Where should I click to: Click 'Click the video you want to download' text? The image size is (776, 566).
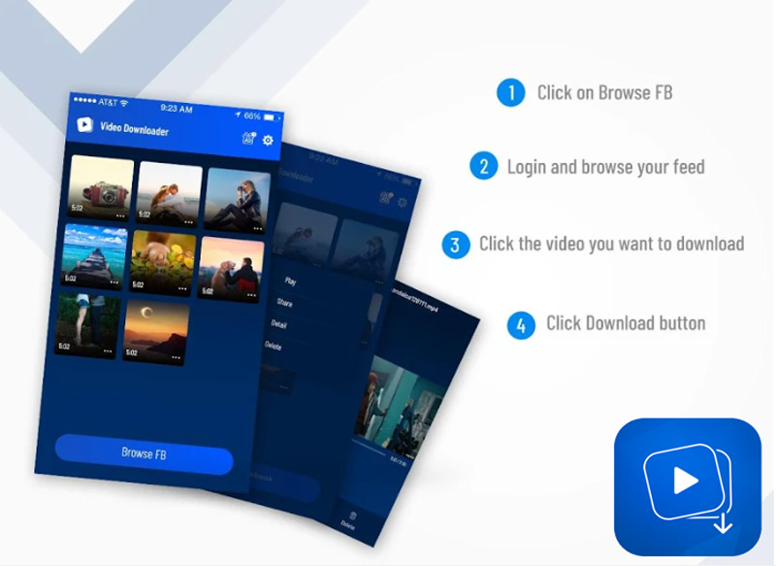point(612,244)
